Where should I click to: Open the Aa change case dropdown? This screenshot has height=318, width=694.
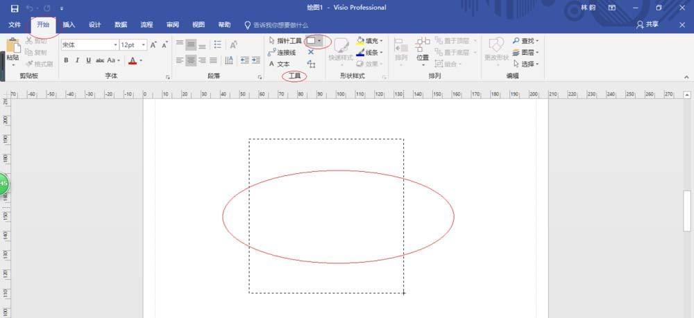tap(113, 60)
